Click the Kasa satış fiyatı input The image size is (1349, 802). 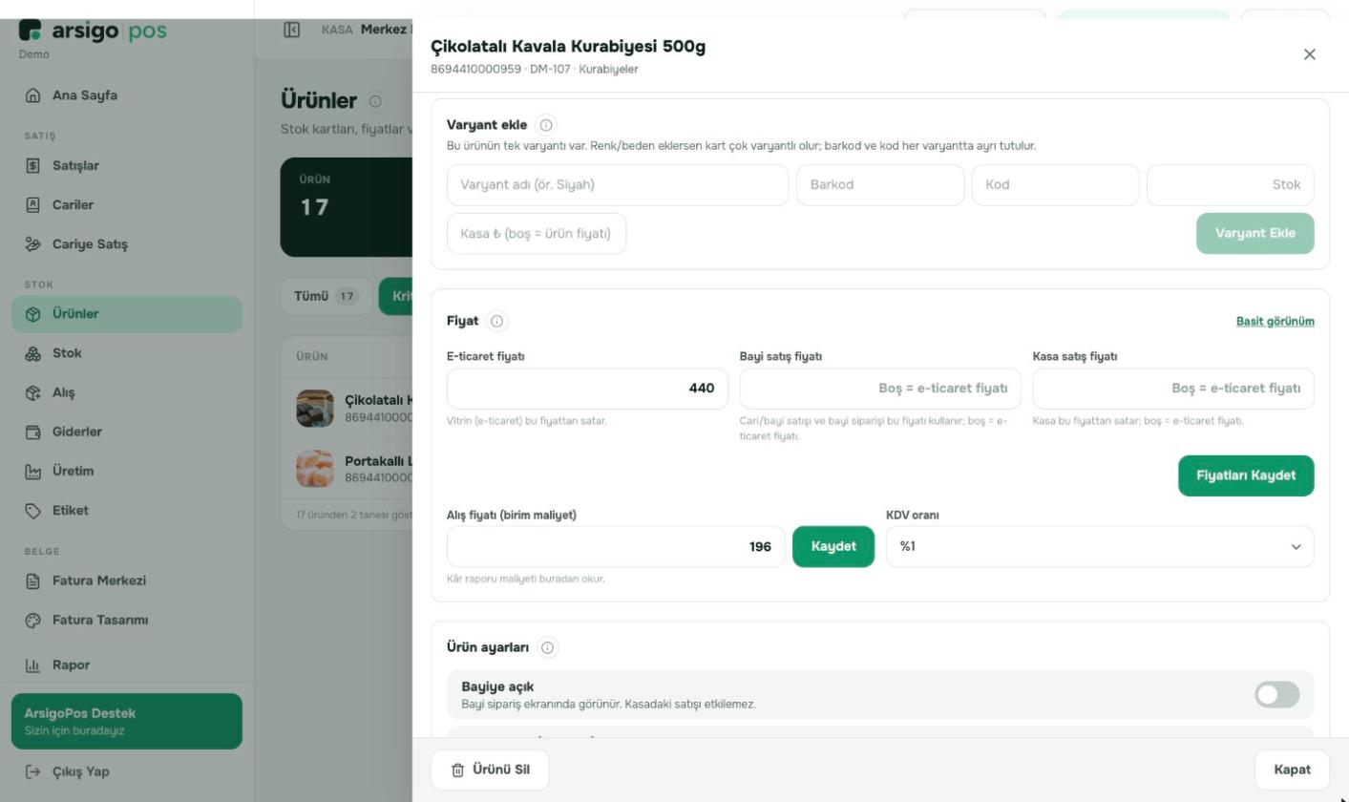[1173, 389]
